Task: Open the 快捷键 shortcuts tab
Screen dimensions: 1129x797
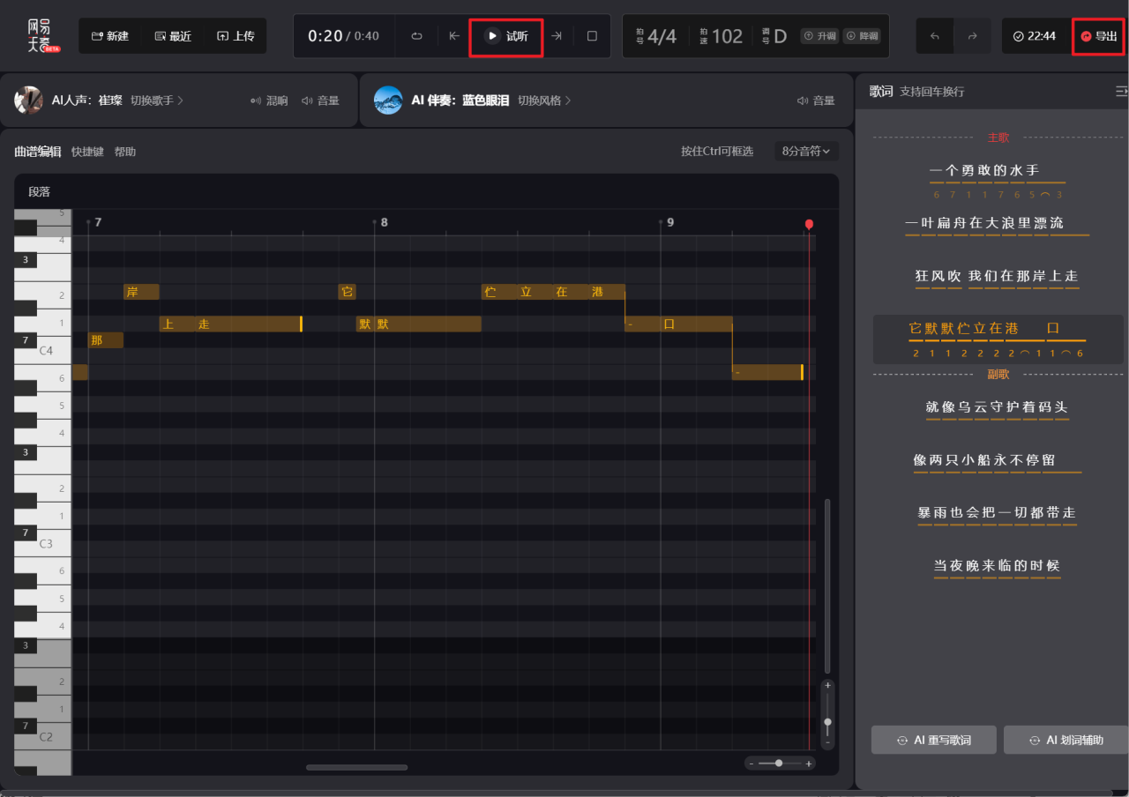Action: pyautogui.click(x=87, y=152)
